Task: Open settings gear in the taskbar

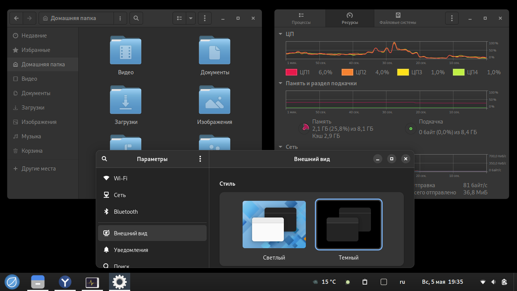Action: tap(119, 282)
